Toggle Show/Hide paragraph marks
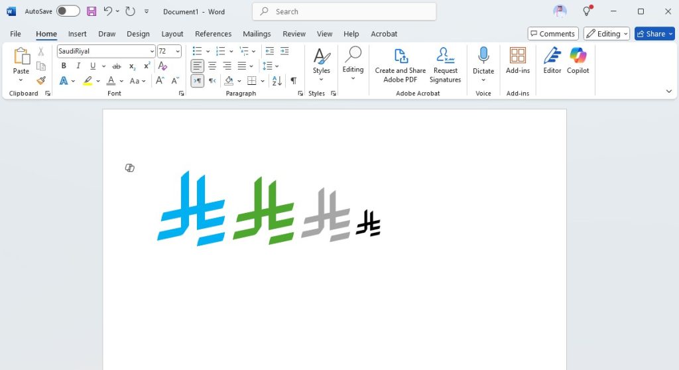 [x=293, y=81]
